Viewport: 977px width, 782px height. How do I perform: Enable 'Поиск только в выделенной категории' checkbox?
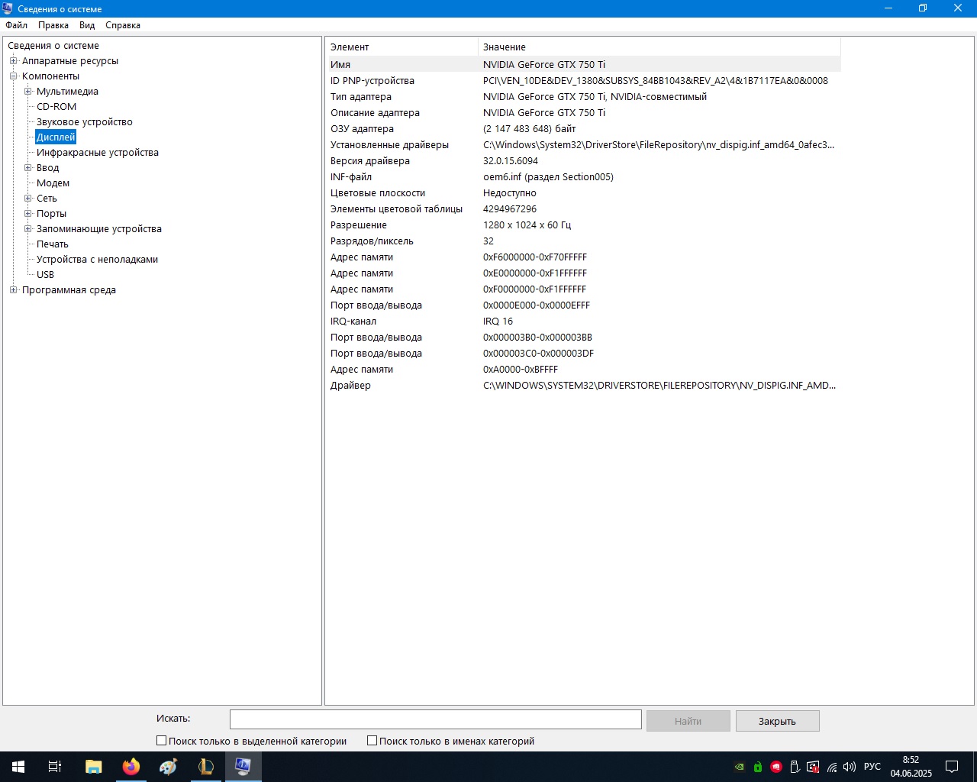click(x=161, y=741)
